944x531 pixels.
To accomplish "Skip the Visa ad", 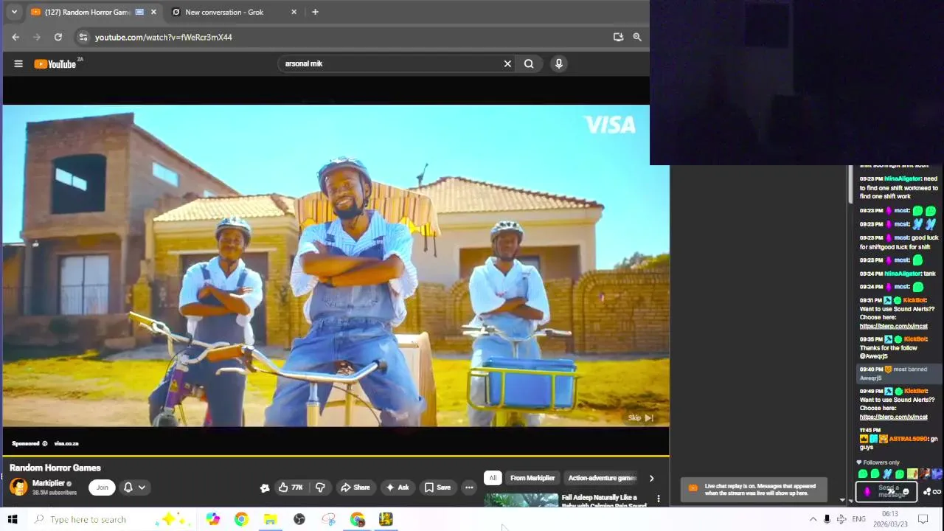I will [x=641, y=418].
